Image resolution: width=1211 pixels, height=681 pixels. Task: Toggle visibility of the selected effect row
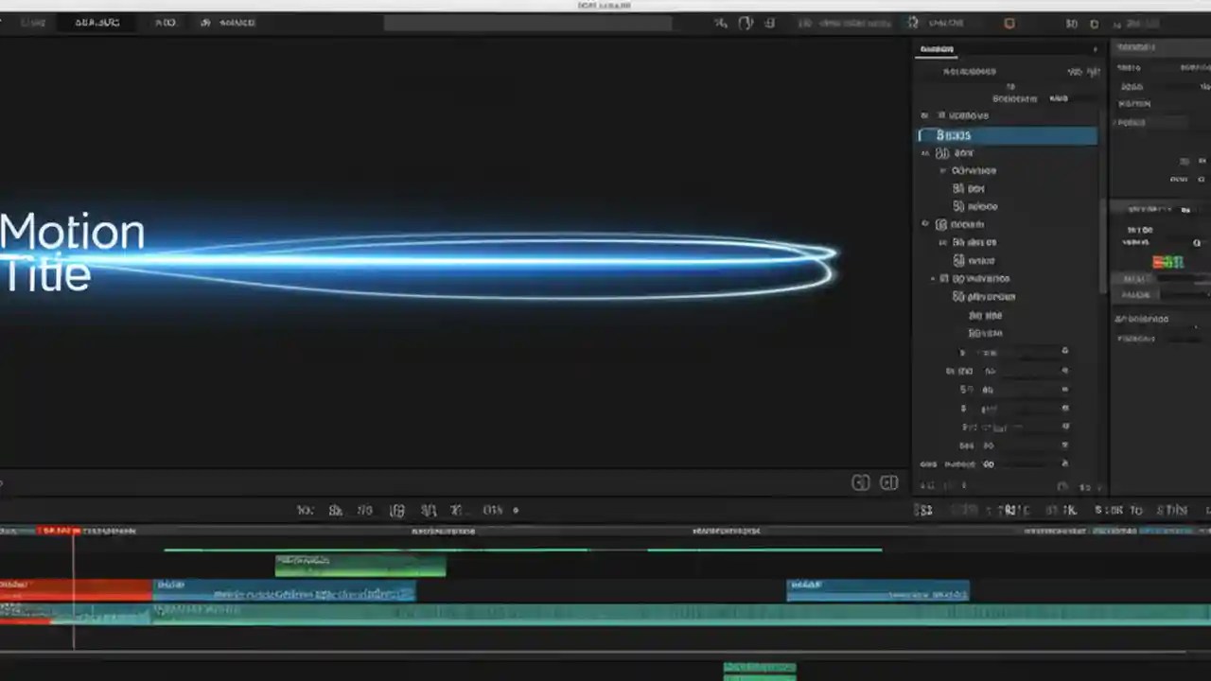point(920,135)
